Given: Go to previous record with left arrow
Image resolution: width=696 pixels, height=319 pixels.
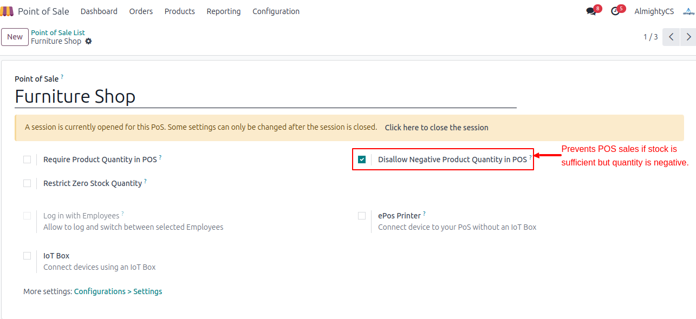Looking at the screenshot, I should tap(671, 37).
